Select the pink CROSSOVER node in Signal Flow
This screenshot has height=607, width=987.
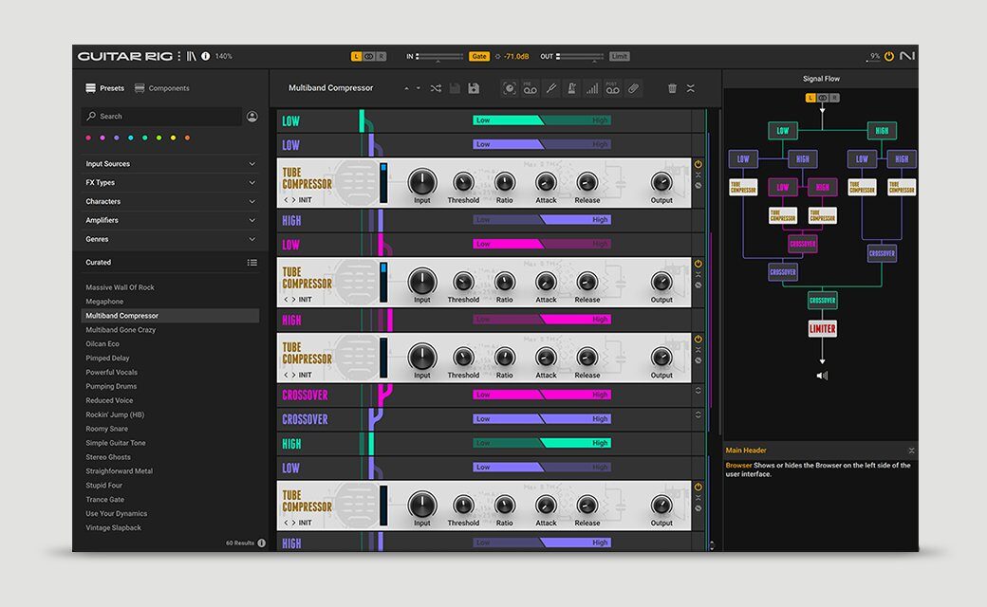[x=803, y=244]
